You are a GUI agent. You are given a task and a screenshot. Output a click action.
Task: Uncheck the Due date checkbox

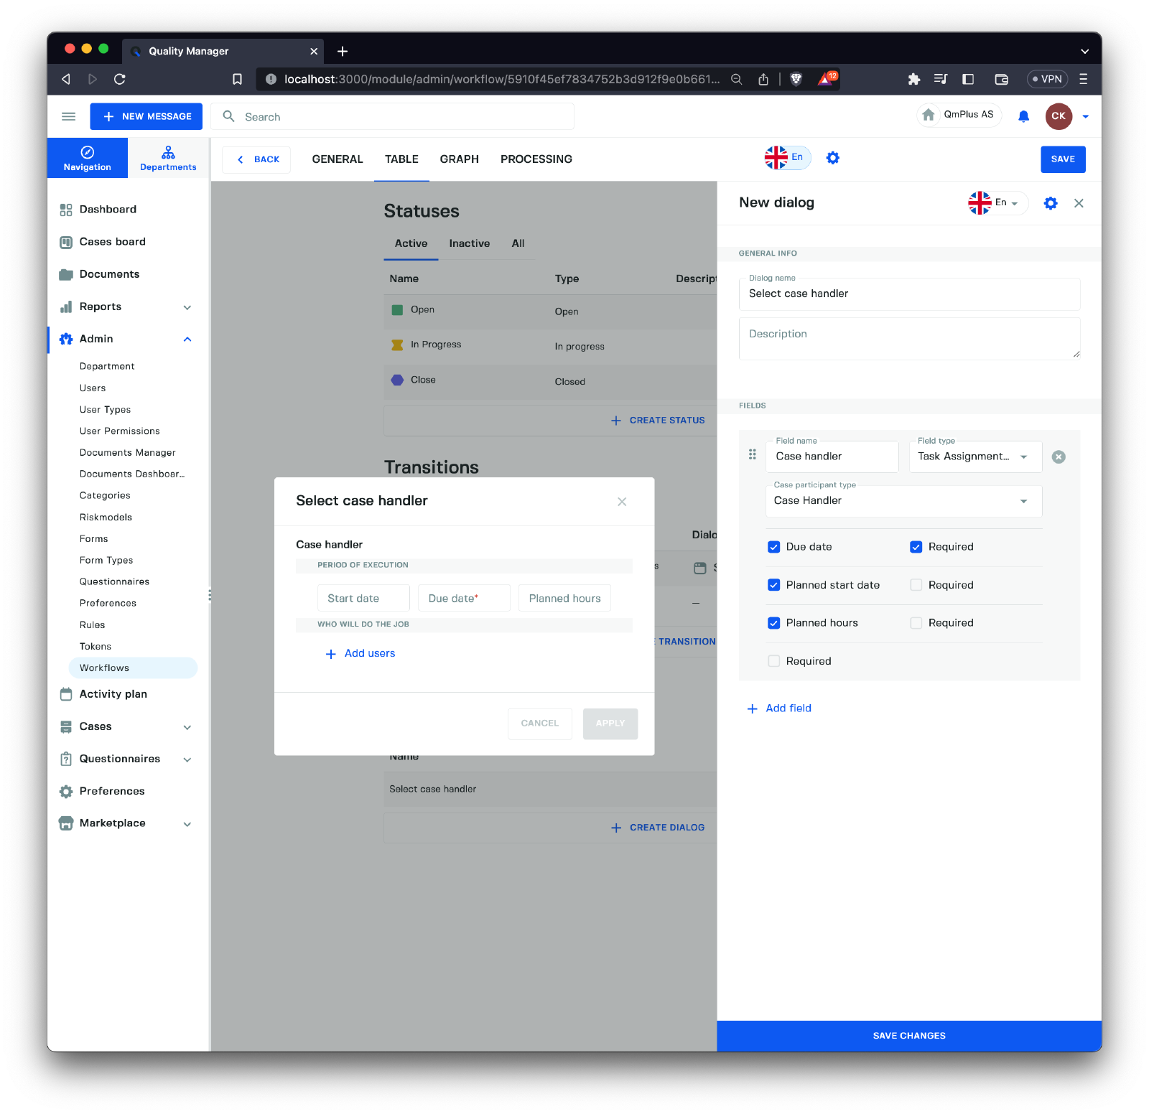(x=773, y=547)
